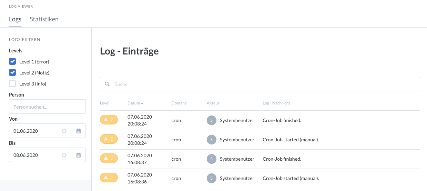Click the Level column header

(x=104, y=103)
